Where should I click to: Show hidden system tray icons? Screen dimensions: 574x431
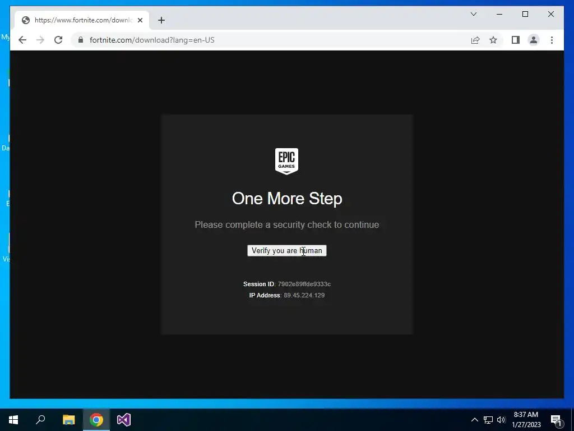coord(474,420)
